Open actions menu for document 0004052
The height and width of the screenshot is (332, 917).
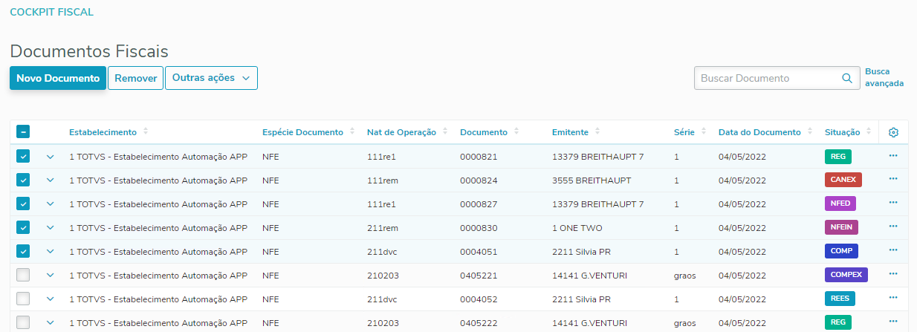(893, 299)
